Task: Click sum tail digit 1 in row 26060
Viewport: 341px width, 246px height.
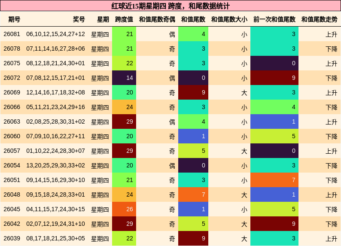Action: [x=193, y=136]
